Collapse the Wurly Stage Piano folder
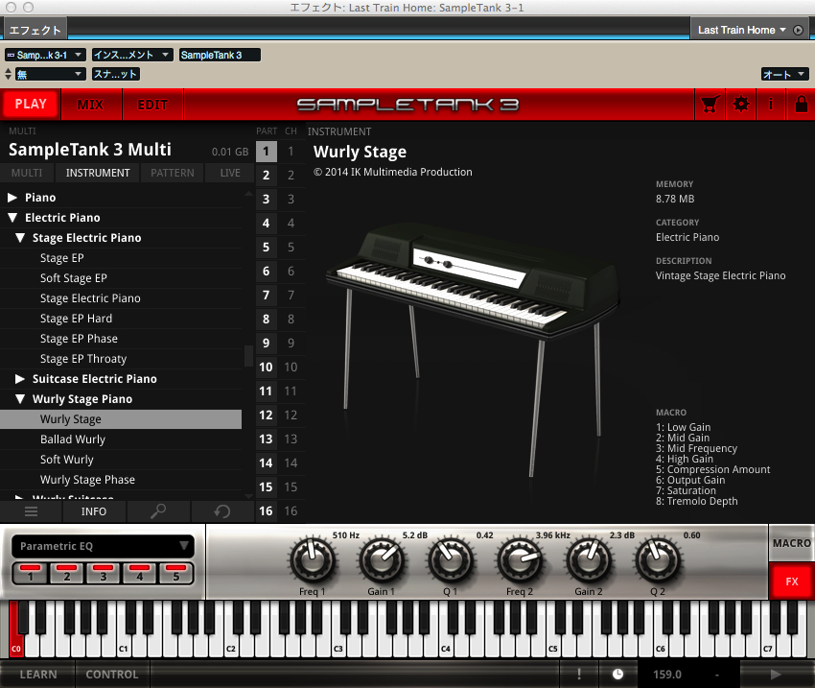This screenshot has width=815, height=688. 20,399
